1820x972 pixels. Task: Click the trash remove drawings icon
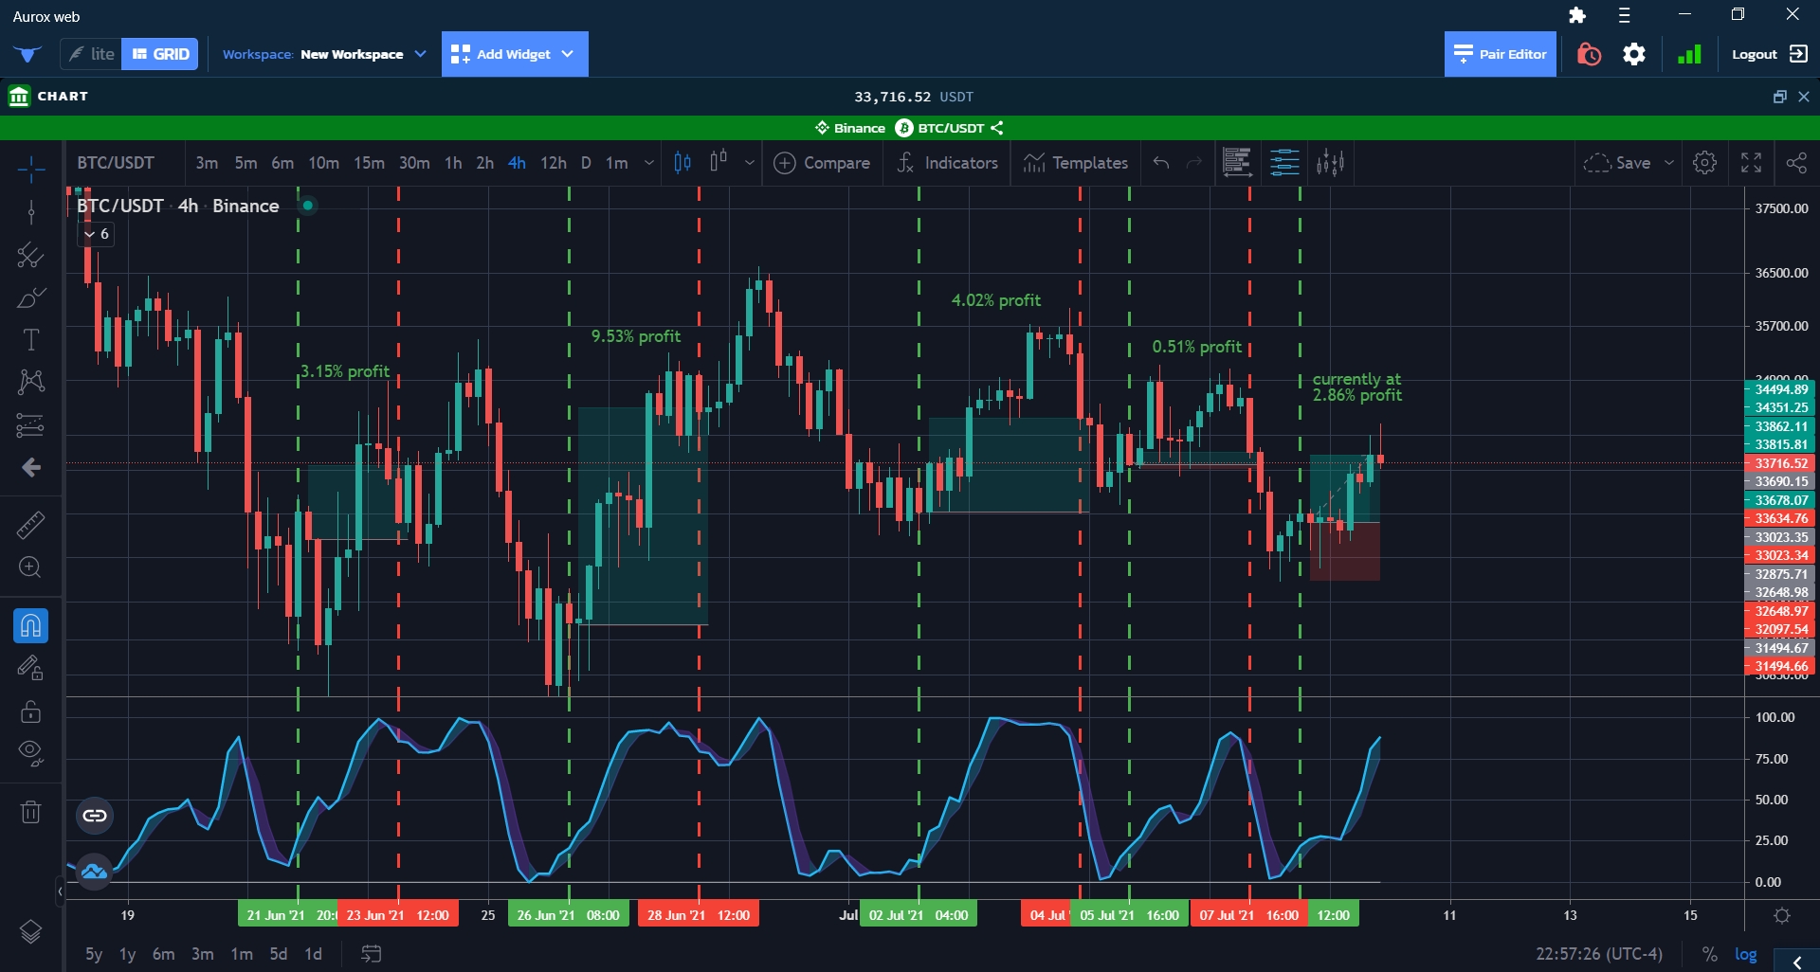point(30,812)
